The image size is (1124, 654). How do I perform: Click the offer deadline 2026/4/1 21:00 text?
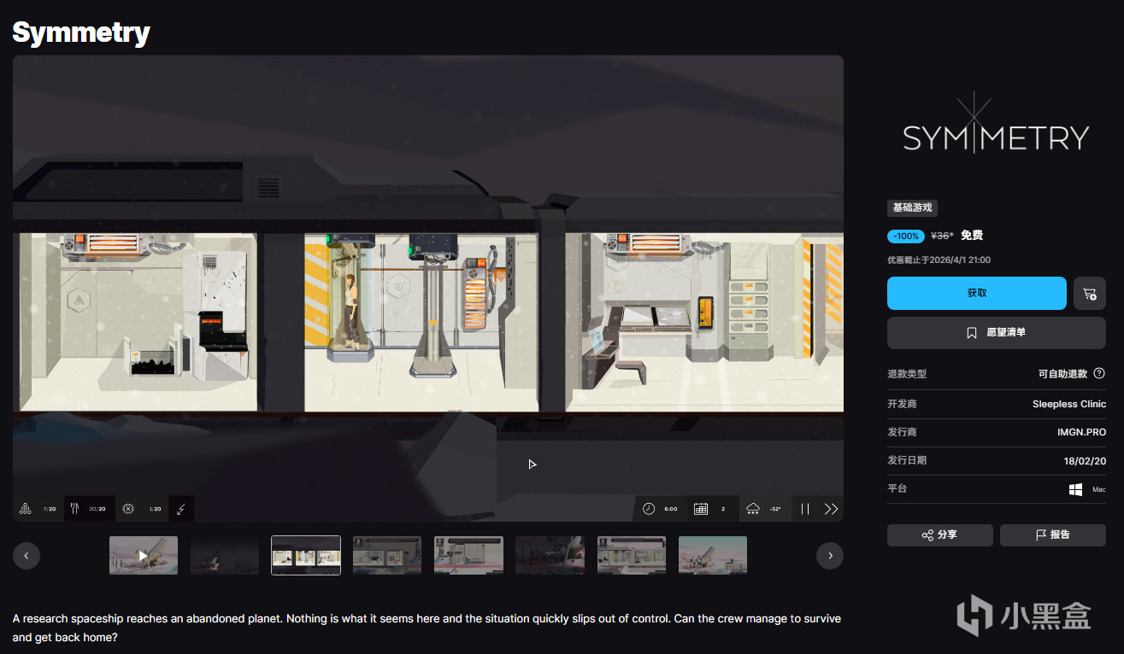939,260
